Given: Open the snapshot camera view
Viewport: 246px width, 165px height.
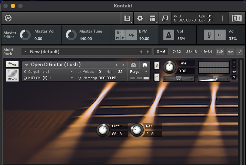Looking at the screenshot, I should pyautogui.click(x=133, y=65).
